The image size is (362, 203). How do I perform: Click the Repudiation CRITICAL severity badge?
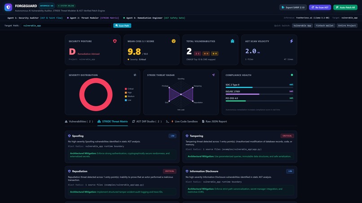coord(170,171)
